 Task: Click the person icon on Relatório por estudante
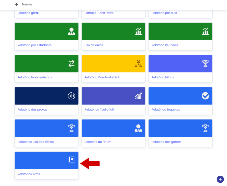coord(71,31)
